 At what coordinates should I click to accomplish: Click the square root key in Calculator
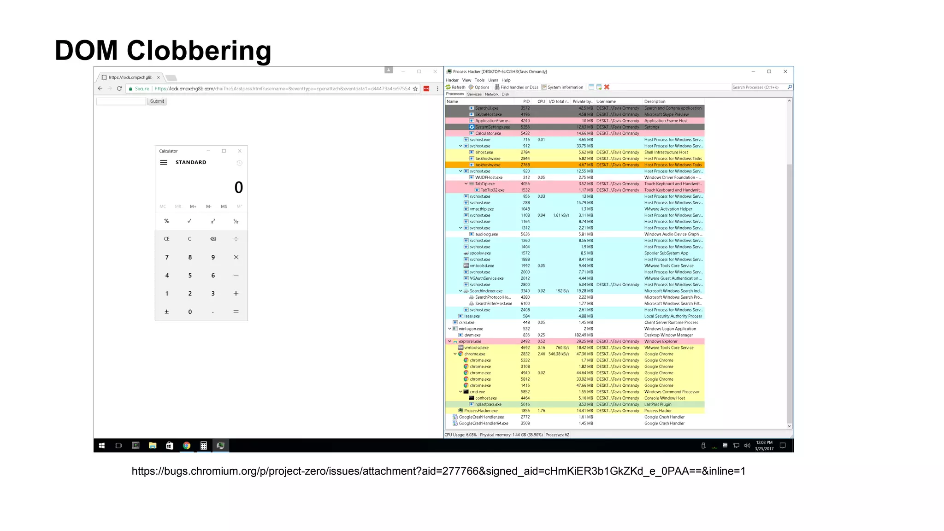tap(189, 221)
